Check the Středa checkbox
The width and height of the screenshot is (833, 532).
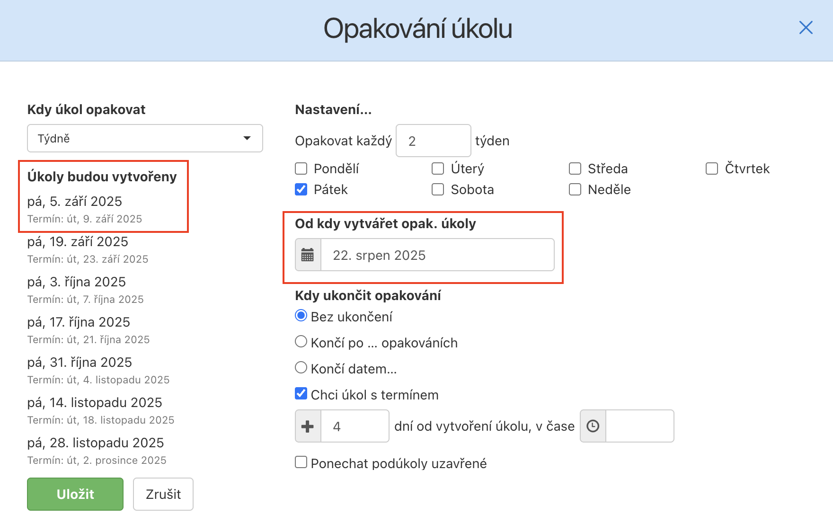click(x=575, y=168)
